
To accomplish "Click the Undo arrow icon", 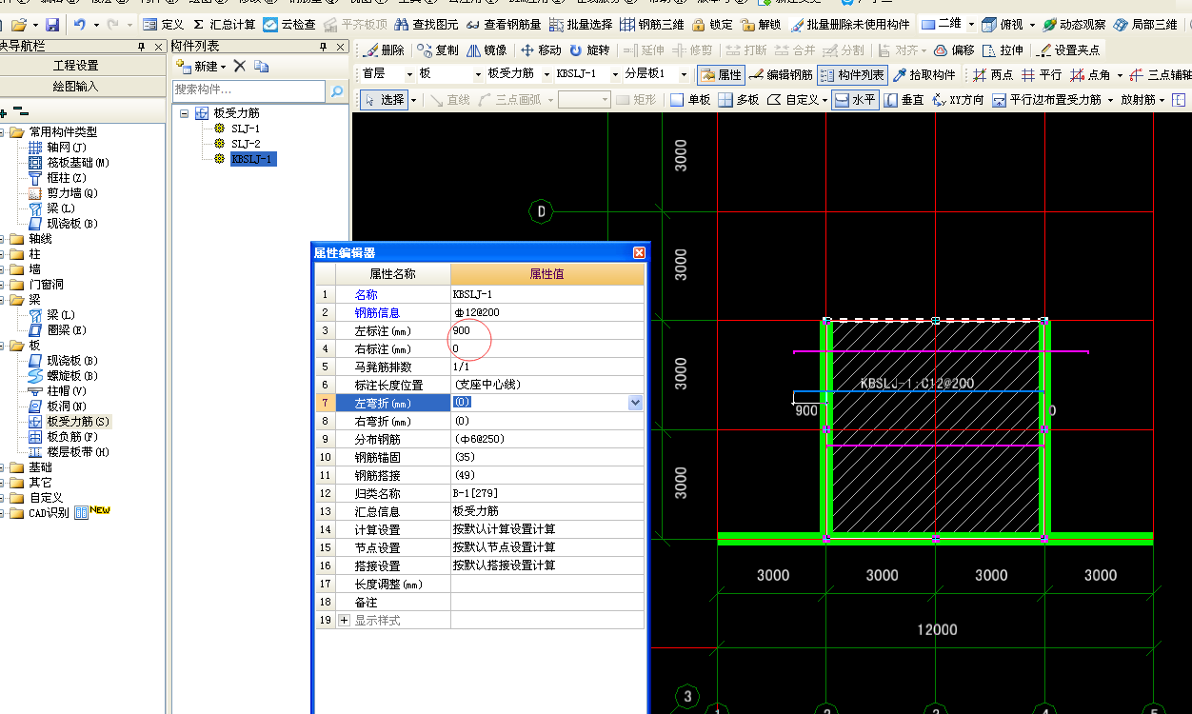I will pos(80,24).
